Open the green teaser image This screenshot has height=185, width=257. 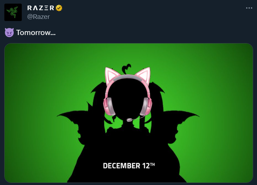[129, 113]
